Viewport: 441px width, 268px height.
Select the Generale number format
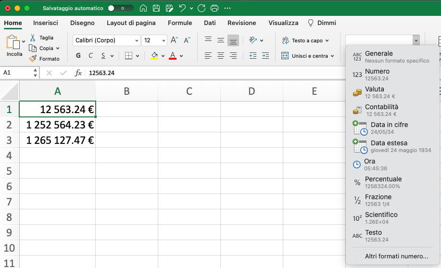click(x=392, y=57)
